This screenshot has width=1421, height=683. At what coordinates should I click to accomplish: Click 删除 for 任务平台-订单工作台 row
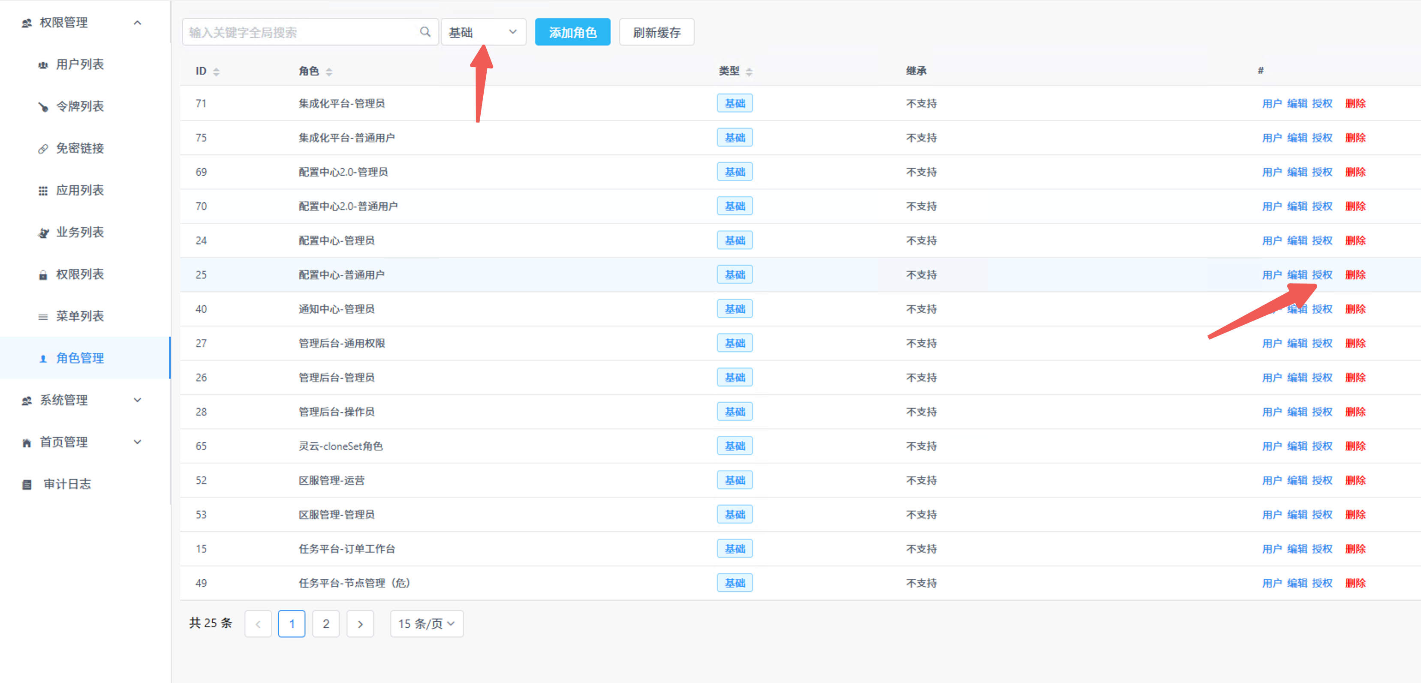pyautogui.click(x=1355, y=549)
